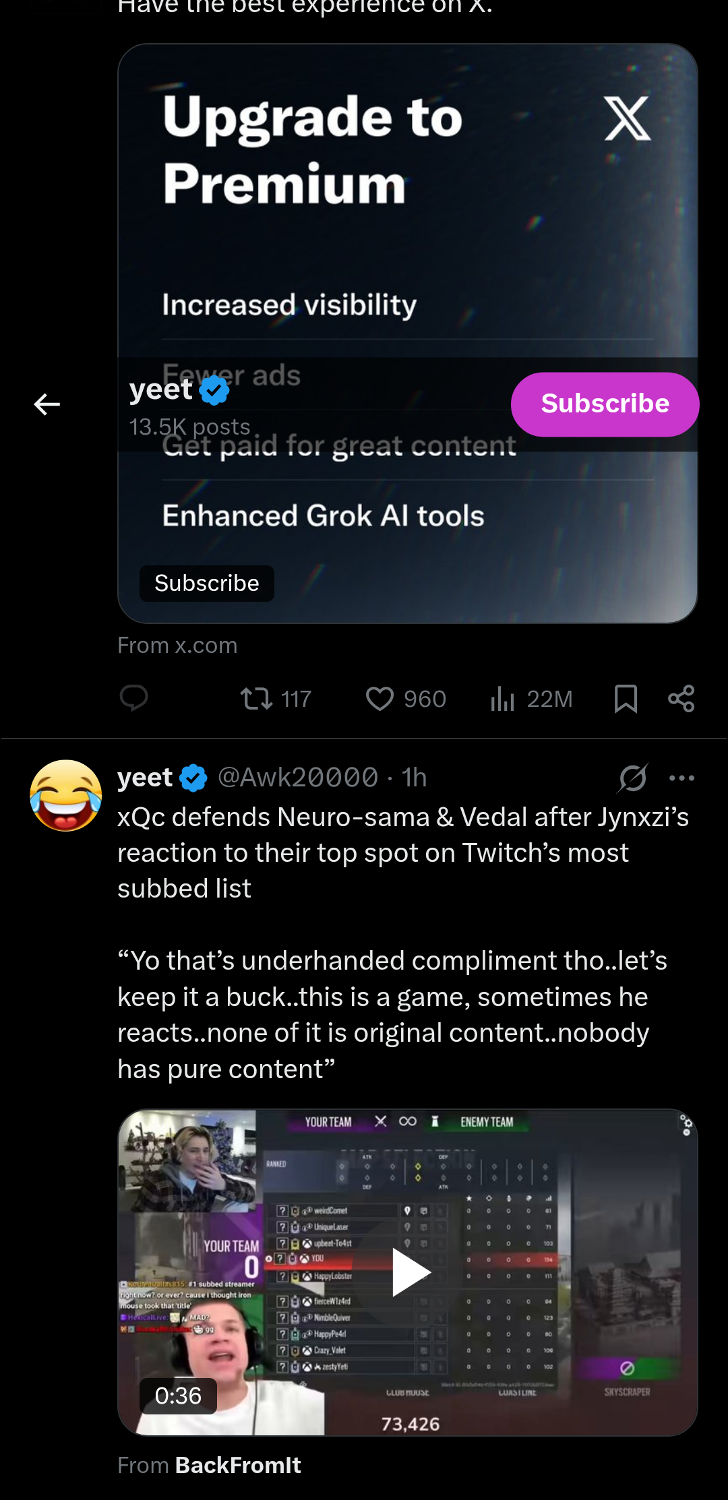Screen dimensions: 728x1500
Task: Open the @Awk20000 handle link
Action: [x=298, y=778]
